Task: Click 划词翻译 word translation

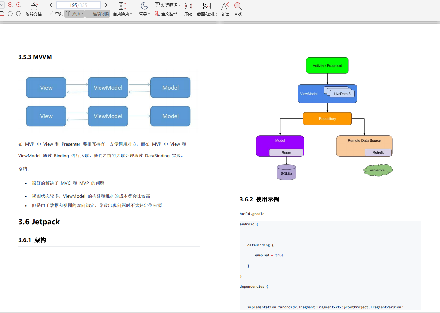Action: [166, 5]
